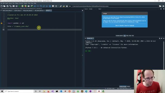Click the LSP Python ready status
Viewport: 165px width, 93px height.
pos(110,88)
